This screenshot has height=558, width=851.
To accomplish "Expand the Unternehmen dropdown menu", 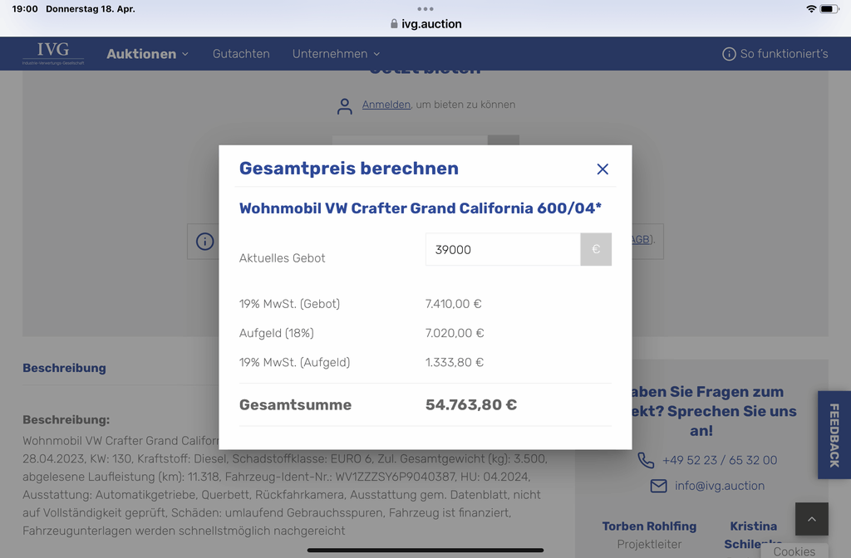I will [336, 54].
